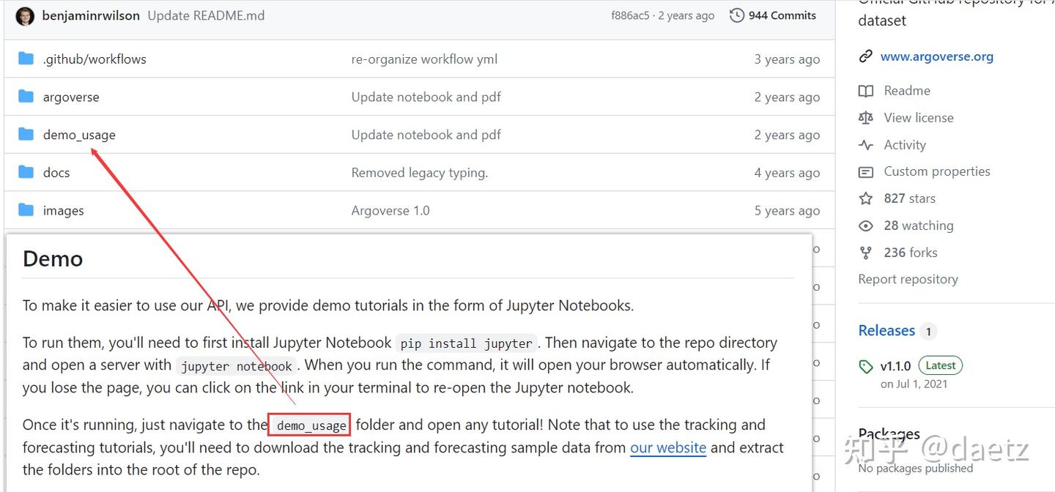This screenshot has width=1055, height=492.
Task: Click the images folder icon
Action: (26, 210)
